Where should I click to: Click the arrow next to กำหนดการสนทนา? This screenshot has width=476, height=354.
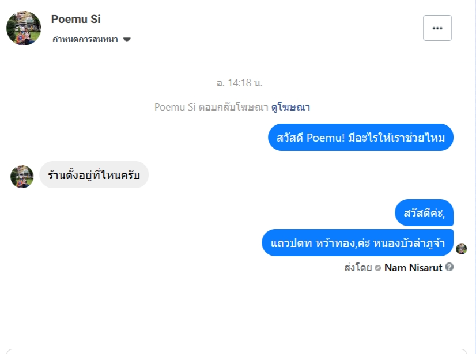[x=127, y=40]
